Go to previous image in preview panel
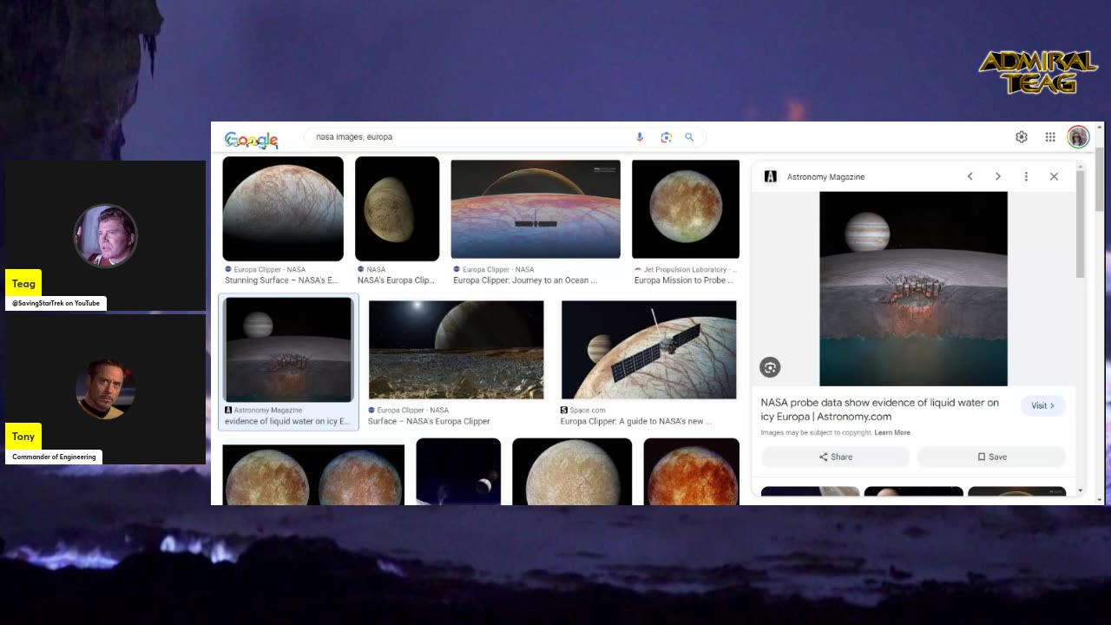Viewport: 1111px width, 625px height. coord(970,176)
